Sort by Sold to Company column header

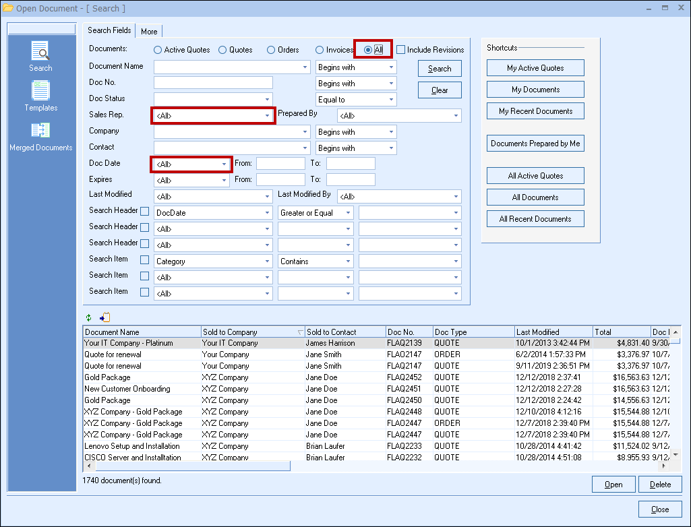coord(249,332)
